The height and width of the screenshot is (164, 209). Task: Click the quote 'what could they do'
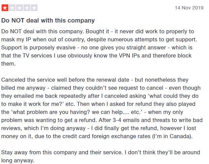[x=174, y=96]
